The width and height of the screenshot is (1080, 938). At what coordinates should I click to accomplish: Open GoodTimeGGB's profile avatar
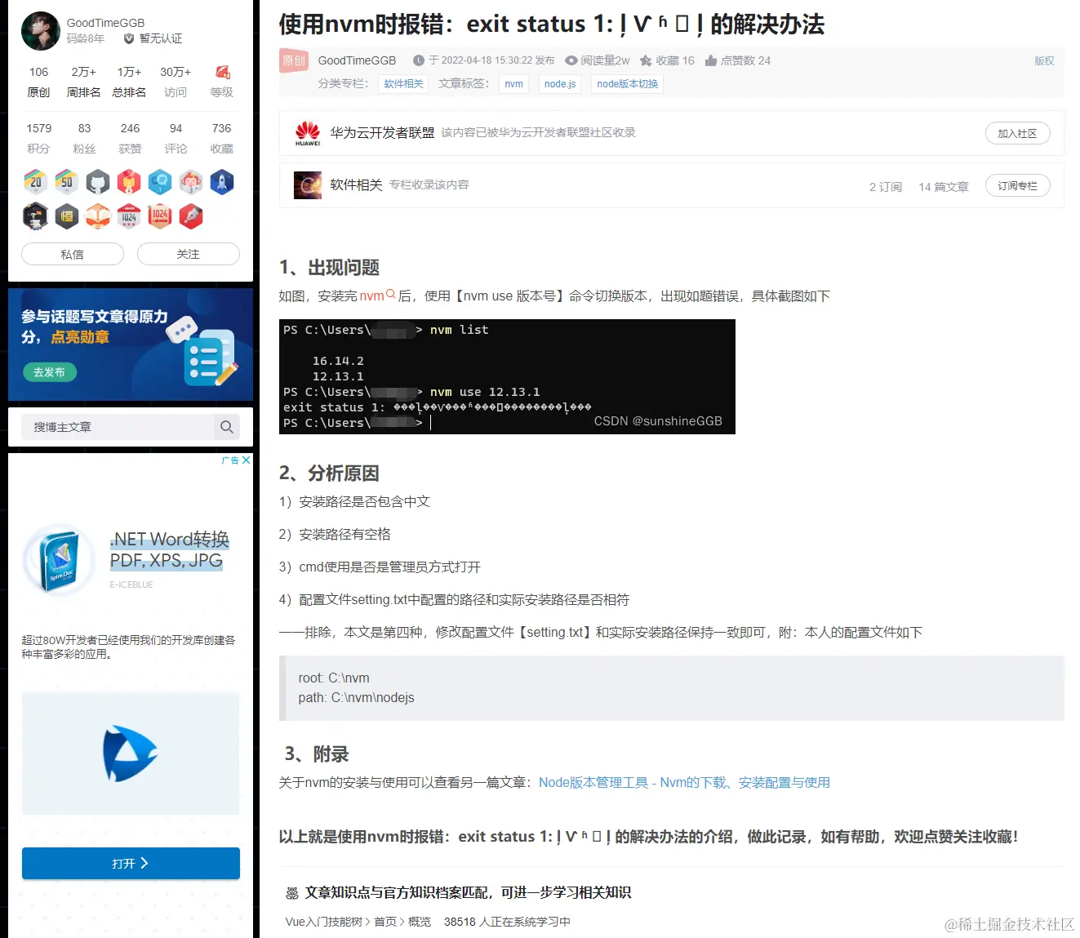pos(40,31)
